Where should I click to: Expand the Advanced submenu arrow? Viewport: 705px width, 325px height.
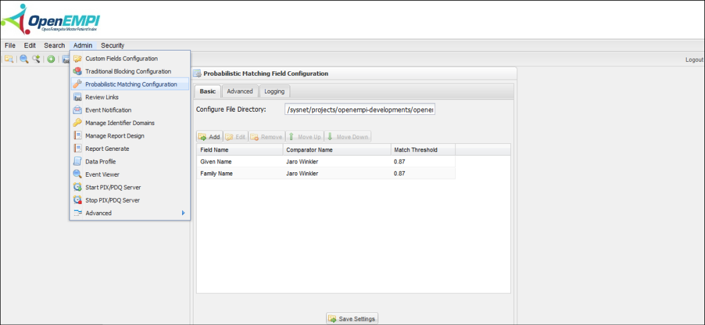(x=183, y=213)
